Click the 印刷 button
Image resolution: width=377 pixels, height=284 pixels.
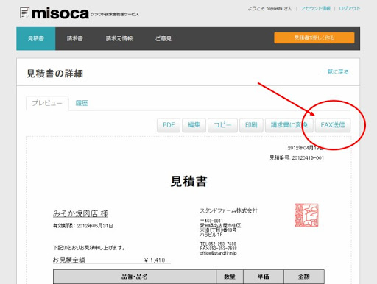(251, 125)
